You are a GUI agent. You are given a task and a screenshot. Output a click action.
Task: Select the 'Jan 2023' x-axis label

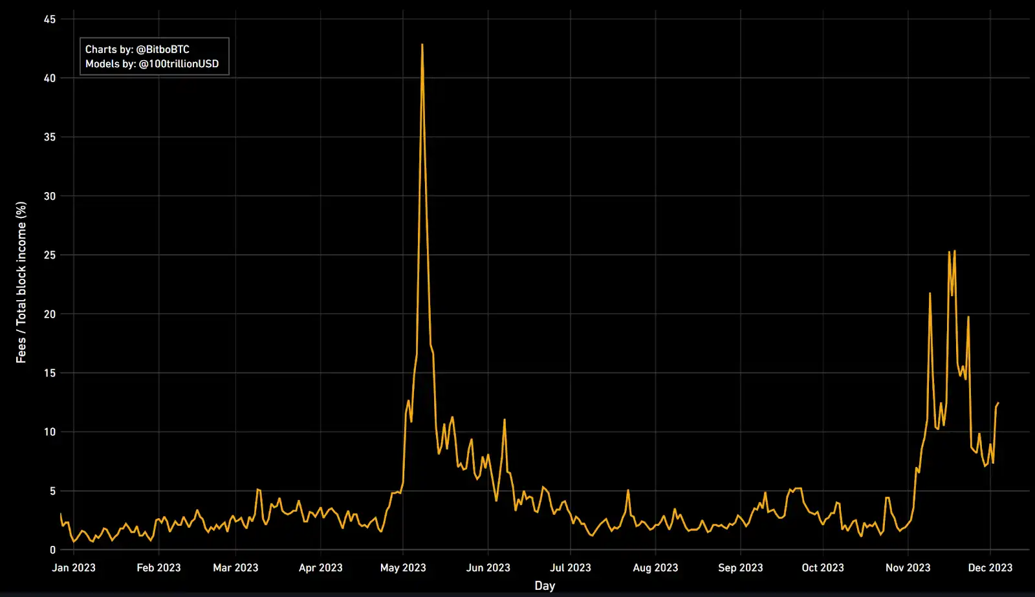click(74, 567)
